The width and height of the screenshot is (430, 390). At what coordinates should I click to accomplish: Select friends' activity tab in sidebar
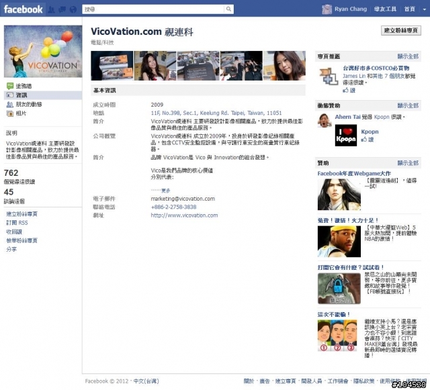(x=29, y=104)
